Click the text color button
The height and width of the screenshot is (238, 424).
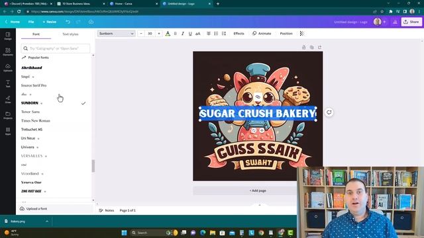click(x=168, y=34)
